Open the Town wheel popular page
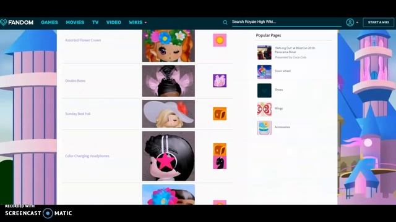This screenshot has height=222, width=396. [x=283, y=72]
